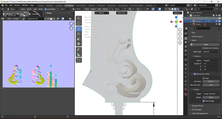Toggle the camera view icon in viewport
The width and height of the screenshot is (222, 119).
[x=180, y=38]
